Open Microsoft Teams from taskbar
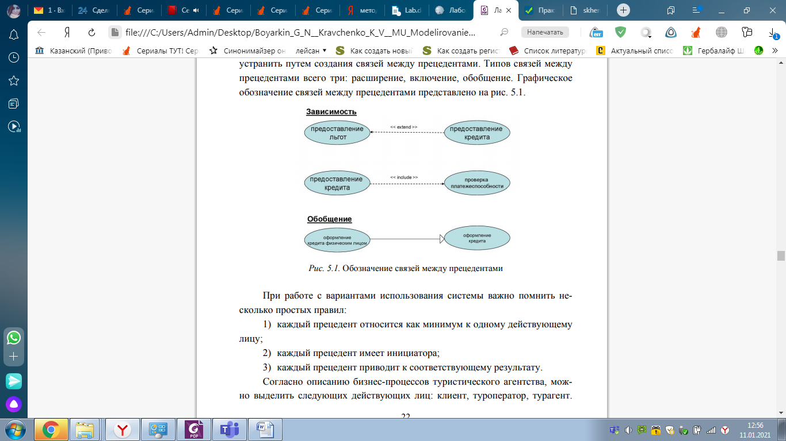The width and height of the screenshot is (786, 441). click(x=229, y=430)
